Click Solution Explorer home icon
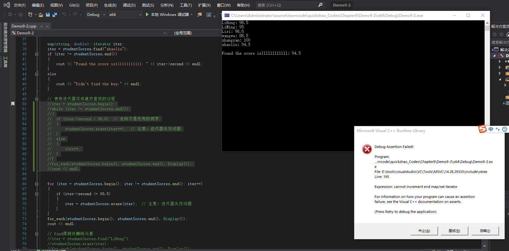509x251 pixels. coord(507,34)
